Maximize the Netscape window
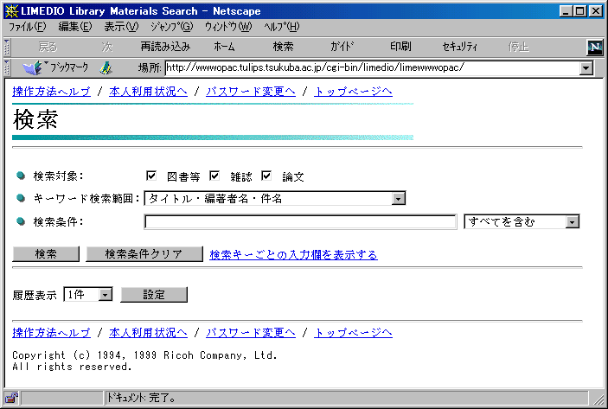 click(x=579, y=11)
